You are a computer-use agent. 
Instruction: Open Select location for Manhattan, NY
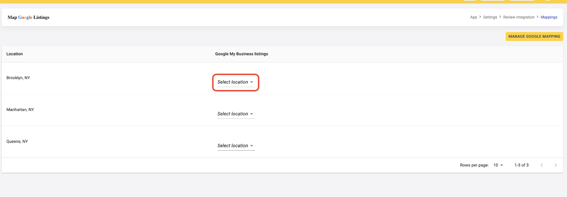tap(236, 114)
